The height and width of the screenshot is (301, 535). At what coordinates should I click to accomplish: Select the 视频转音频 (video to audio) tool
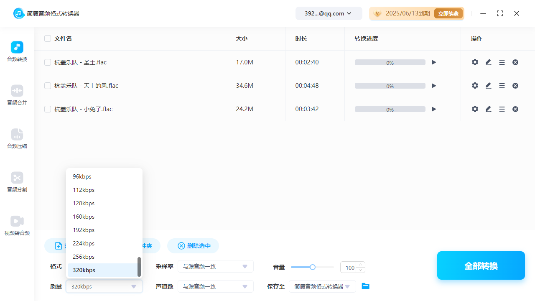[x=17, y=226]
